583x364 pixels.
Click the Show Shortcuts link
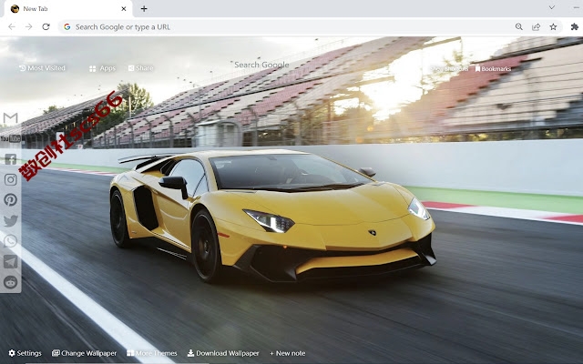449,69
